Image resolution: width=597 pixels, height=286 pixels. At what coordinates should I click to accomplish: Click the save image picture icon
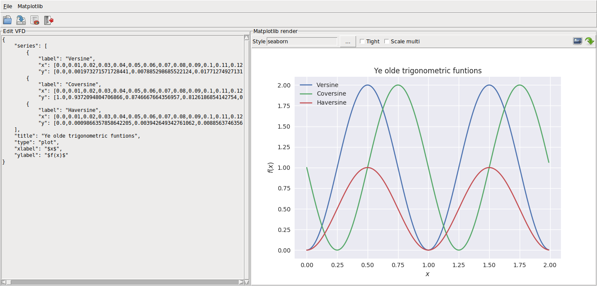pyautogui.click(x=578, y=41)
